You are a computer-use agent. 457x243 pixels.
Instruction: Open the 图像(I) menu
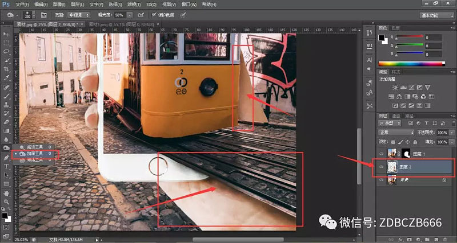pos(59,5)
